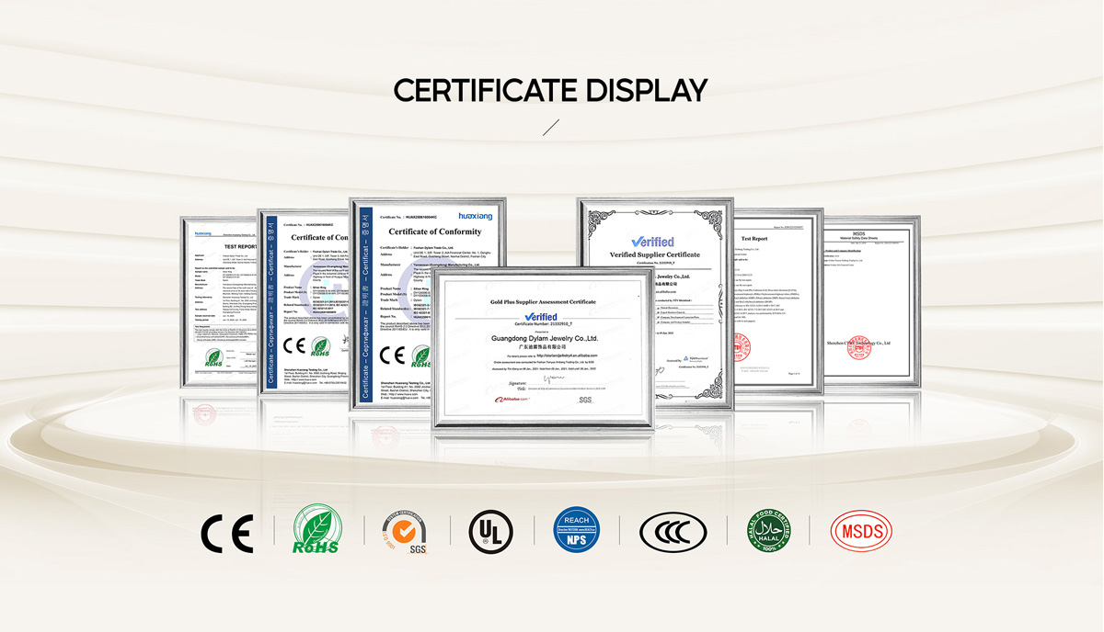Click the CCC oval logo
Viewport: 1104px width, 632px height.
click(673, 532)
